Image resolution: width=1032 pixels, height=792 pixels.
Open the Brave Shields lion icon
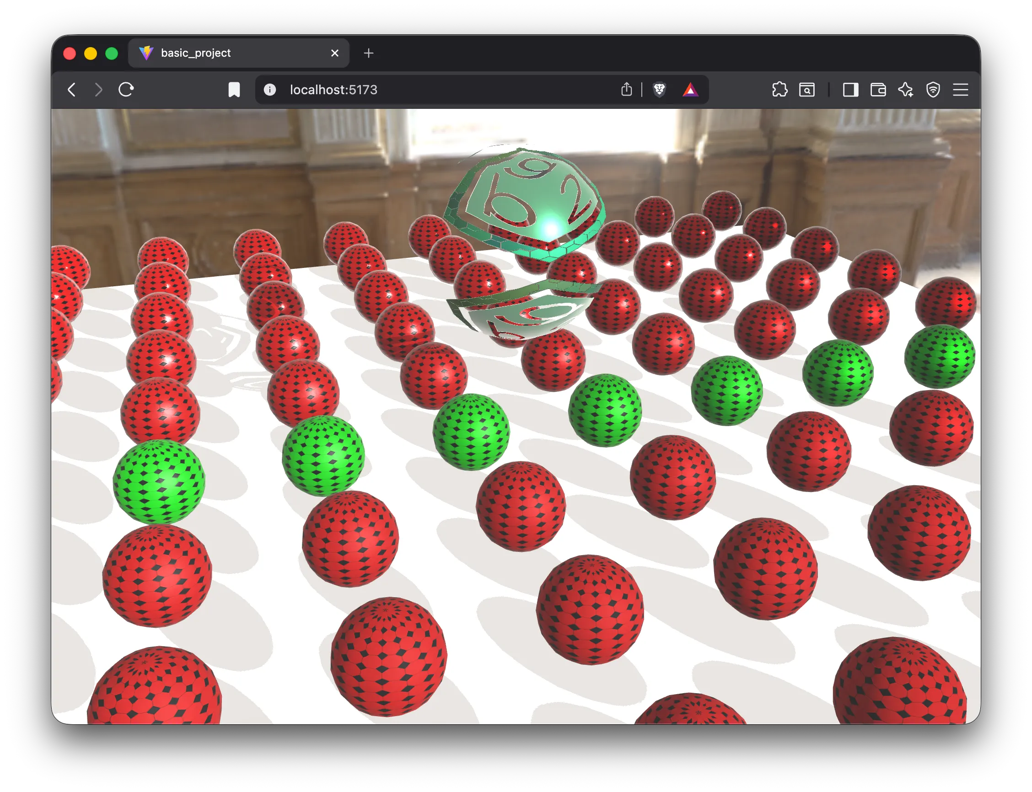659,90
